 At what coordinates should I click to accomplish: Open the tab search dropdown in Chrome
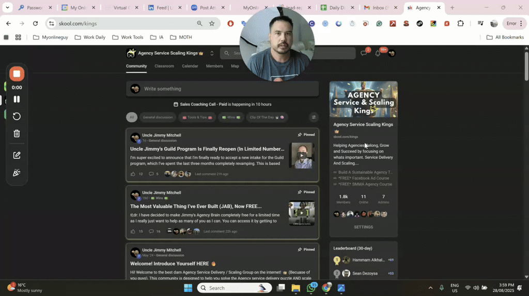[x=7, y=7]
